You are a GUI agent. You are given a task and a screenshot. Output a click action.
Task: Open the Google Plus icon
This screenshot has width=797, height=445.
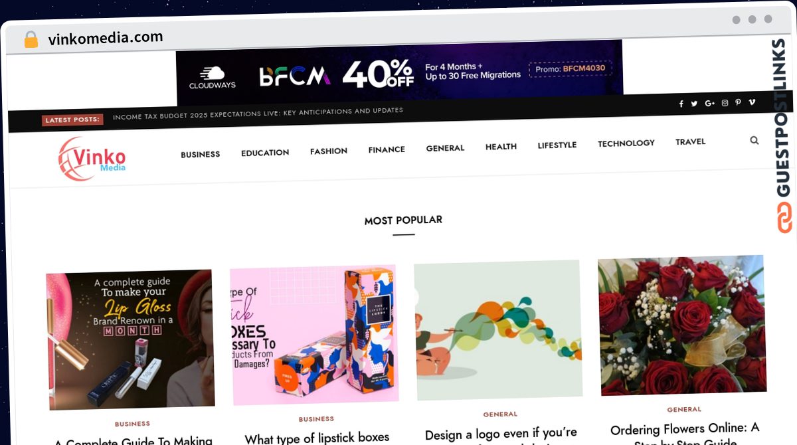(709, 103)
